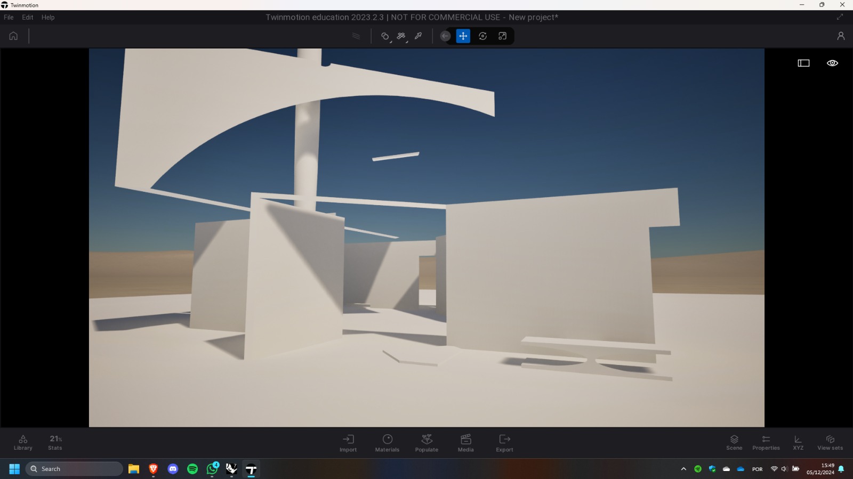The height and width of the screenshot is (479, 853).
Task: Open the replace objects tool dropdown
Action: [x=401, y=36]
